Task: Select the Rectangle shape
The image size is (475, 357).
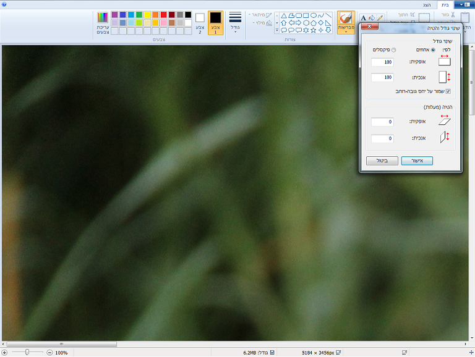Action: [306, 15]
